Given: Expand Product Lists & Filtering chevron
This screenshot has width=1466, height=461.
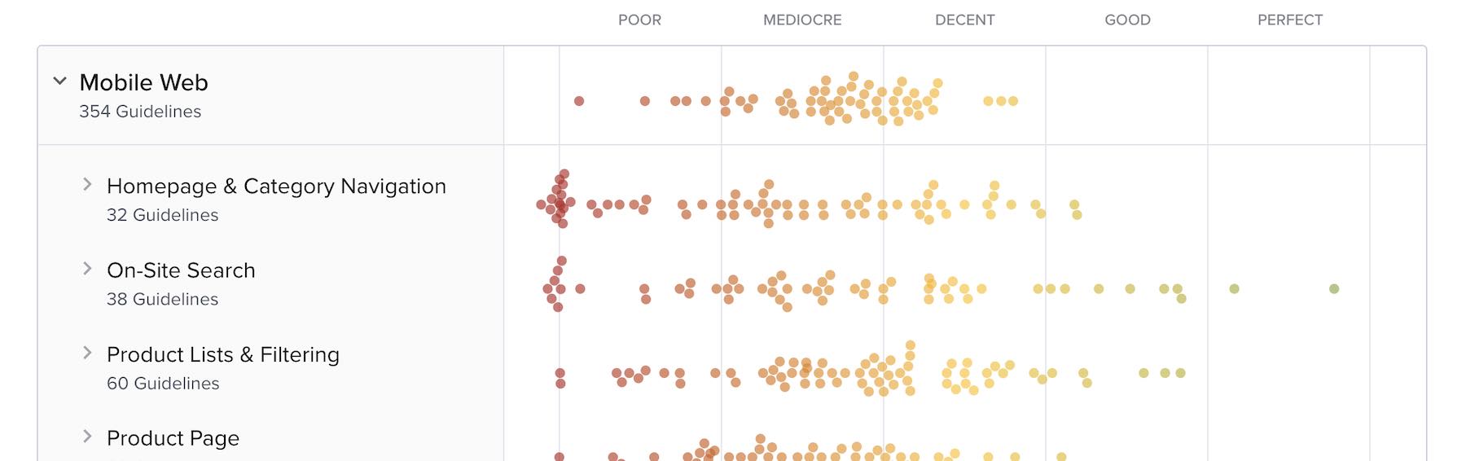Looking at the screenshot, I should pyautogui.click(x=87, y=353).
